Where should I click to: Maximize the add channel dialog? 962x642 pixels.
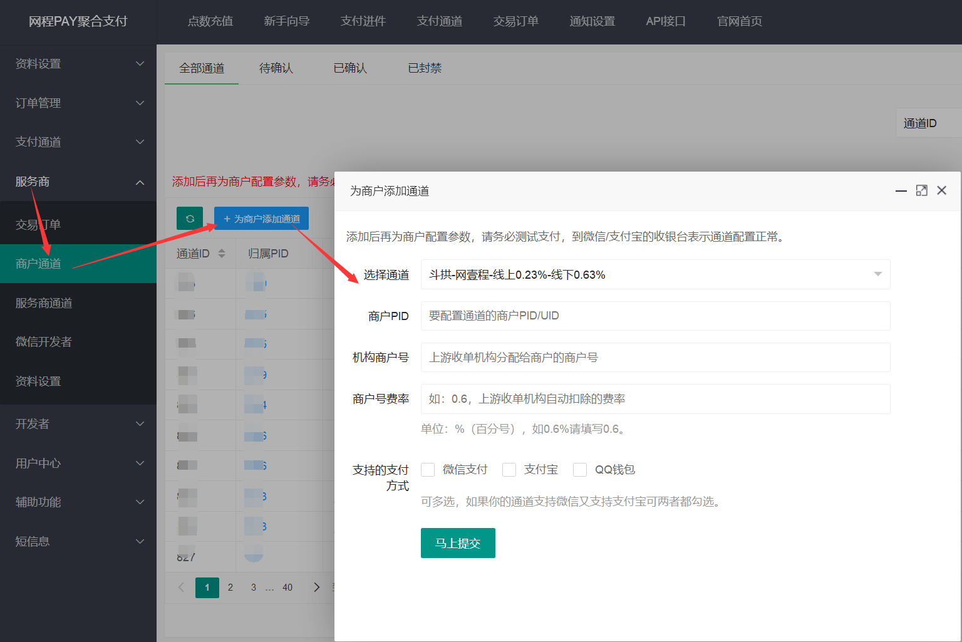[921, 190]
